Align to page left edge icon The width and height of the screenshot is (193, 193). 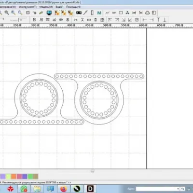point(145,20)
